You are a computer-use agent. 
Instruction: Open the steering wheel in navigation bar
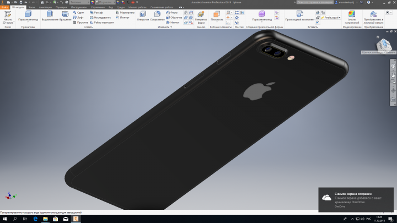tap(393, 66)
